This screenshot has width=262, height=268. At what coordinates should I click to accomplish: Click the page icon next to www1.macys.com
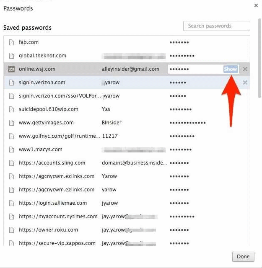tap(11, 149)
